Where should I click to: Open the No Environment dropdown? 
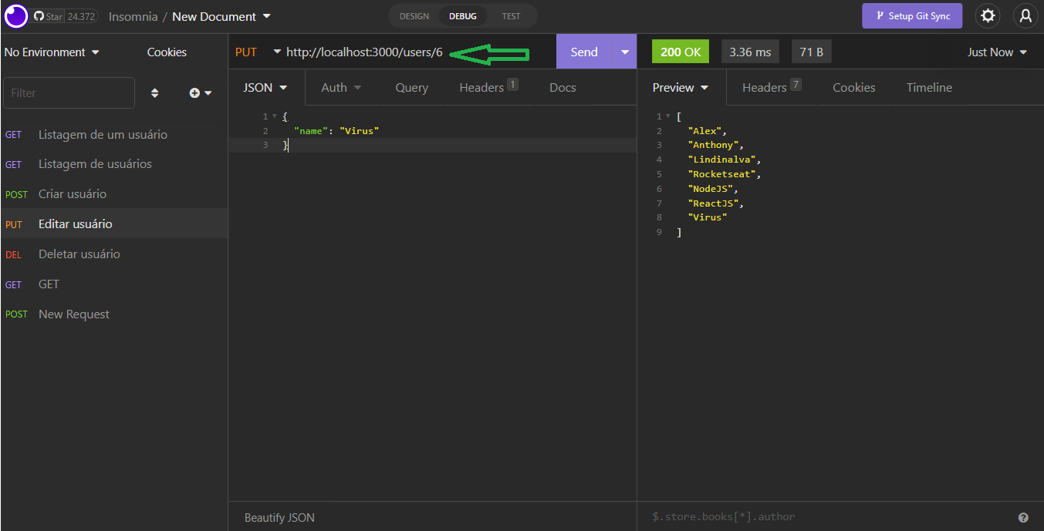[52, 52]
